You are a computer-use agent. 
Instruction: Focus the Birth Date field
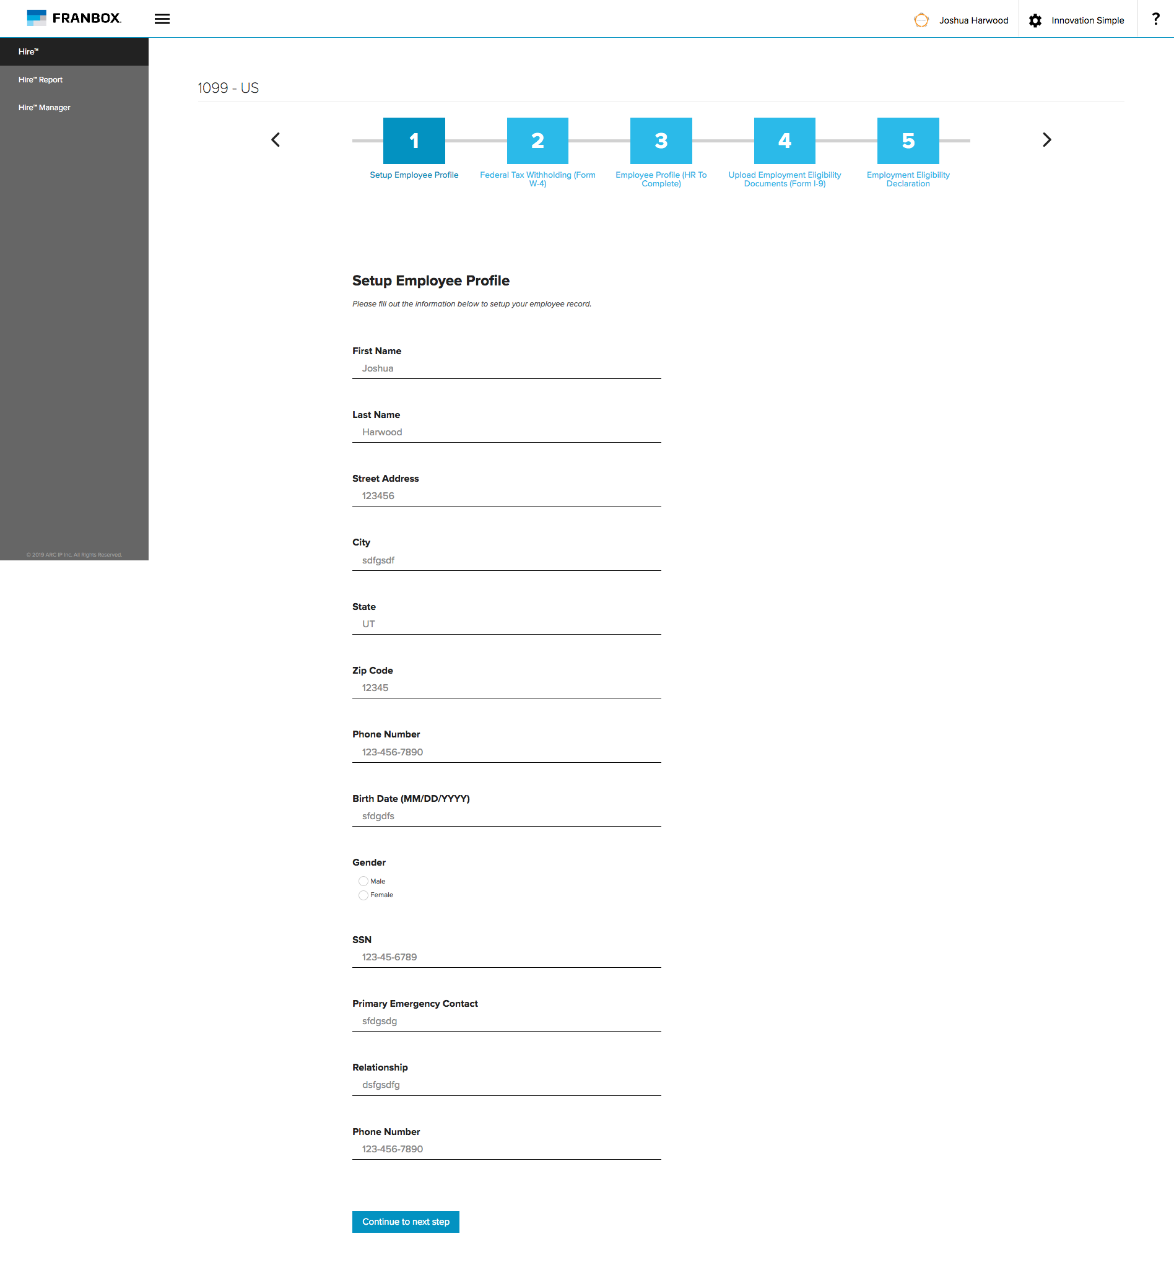[507, 816]
